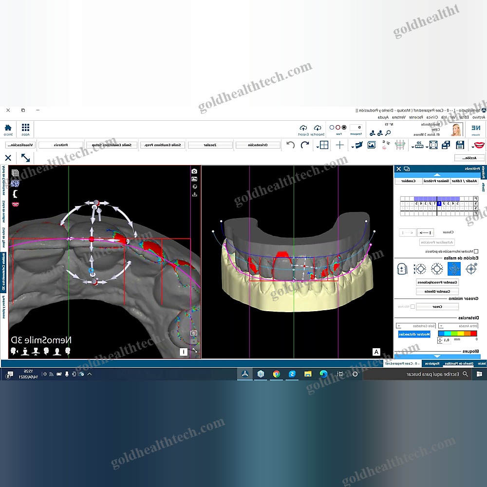
Task: Click the Zocalar workflow button
Action: pos(210,145)
